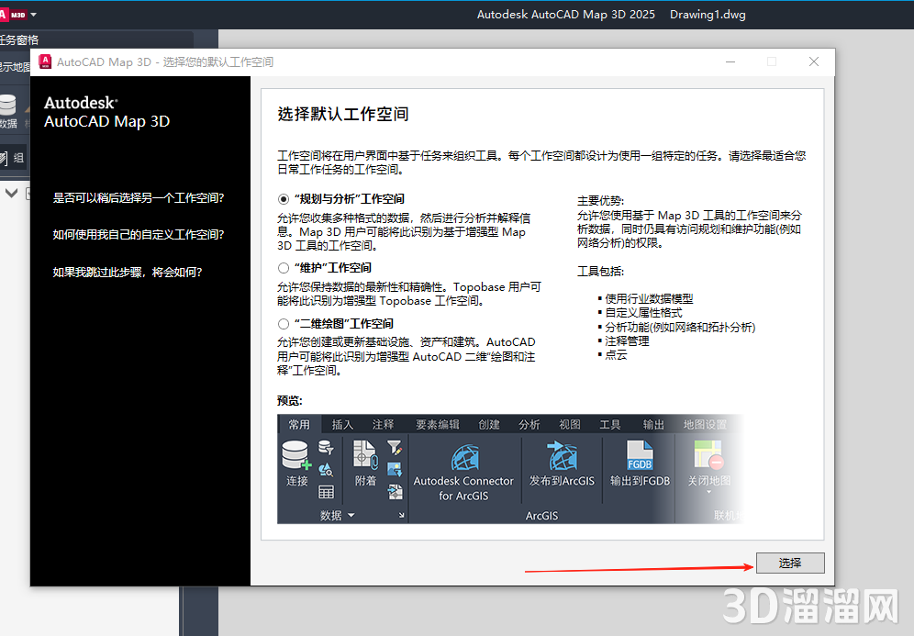Image resolution: width=914 pixels, height=636 pixels.
Task: Confirm with the 选择 button
Action: 790,563
